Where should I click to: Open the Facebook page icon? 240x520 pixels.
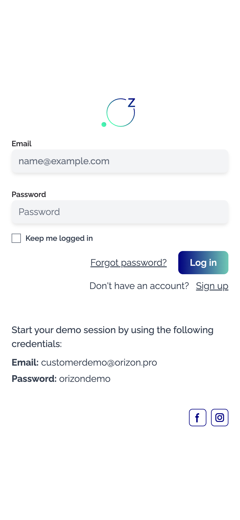pos(197,417)
